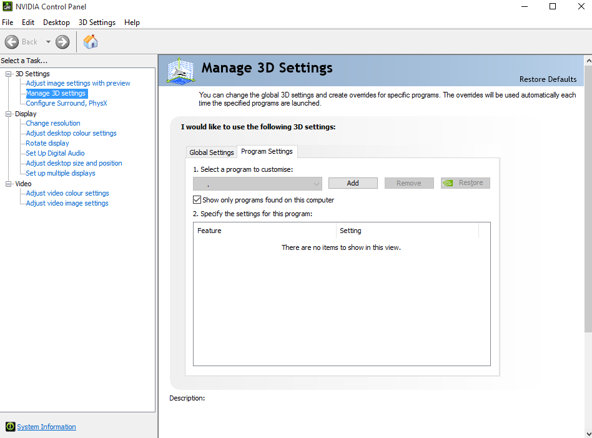Click the Forward arrow icon
Viewport: 592px width, 438px height.
(x=62, y=42)
